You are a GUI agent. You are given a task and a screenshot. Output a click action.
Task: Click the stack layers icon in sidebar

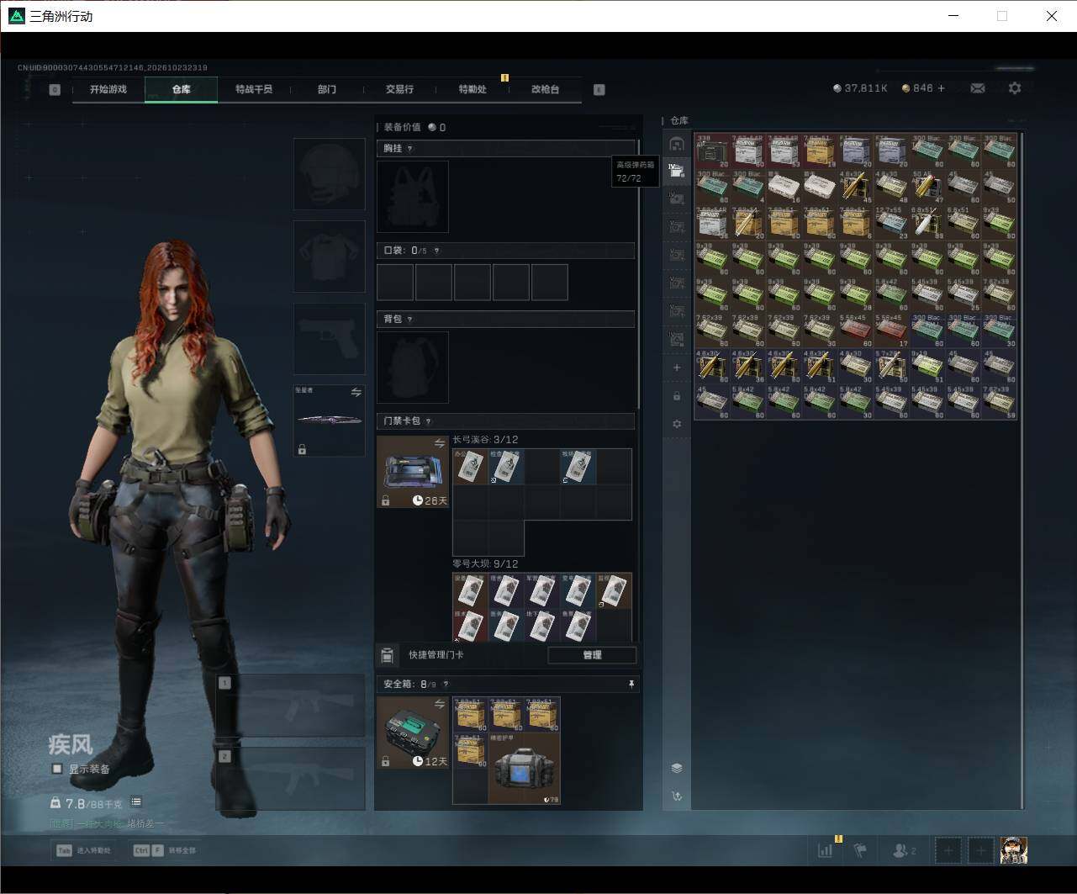point(677,768)
